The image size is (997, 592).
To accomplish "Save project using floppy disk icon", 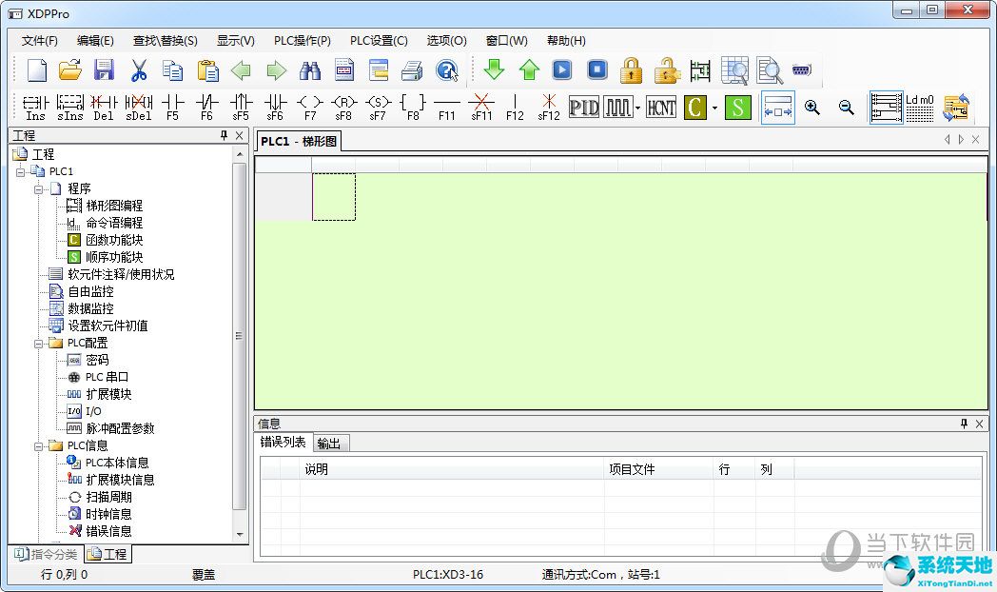I will (x=104, y=69).
